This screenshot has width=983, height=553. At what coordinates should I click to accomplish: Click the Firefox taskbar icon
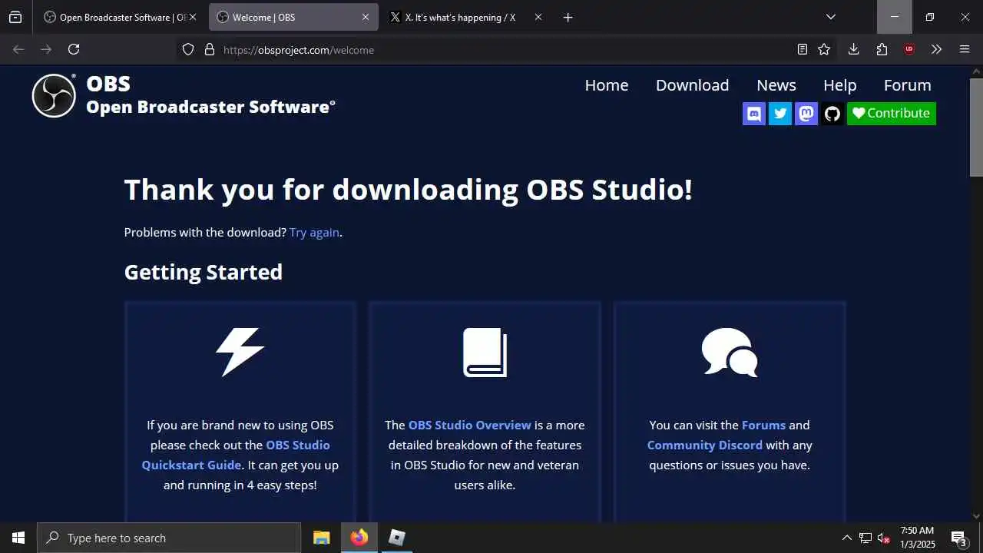(x=359, y=538)
